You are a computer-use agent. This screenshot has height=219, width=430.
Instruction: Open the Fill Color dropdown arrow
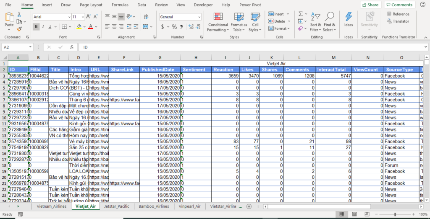(84, 26)
